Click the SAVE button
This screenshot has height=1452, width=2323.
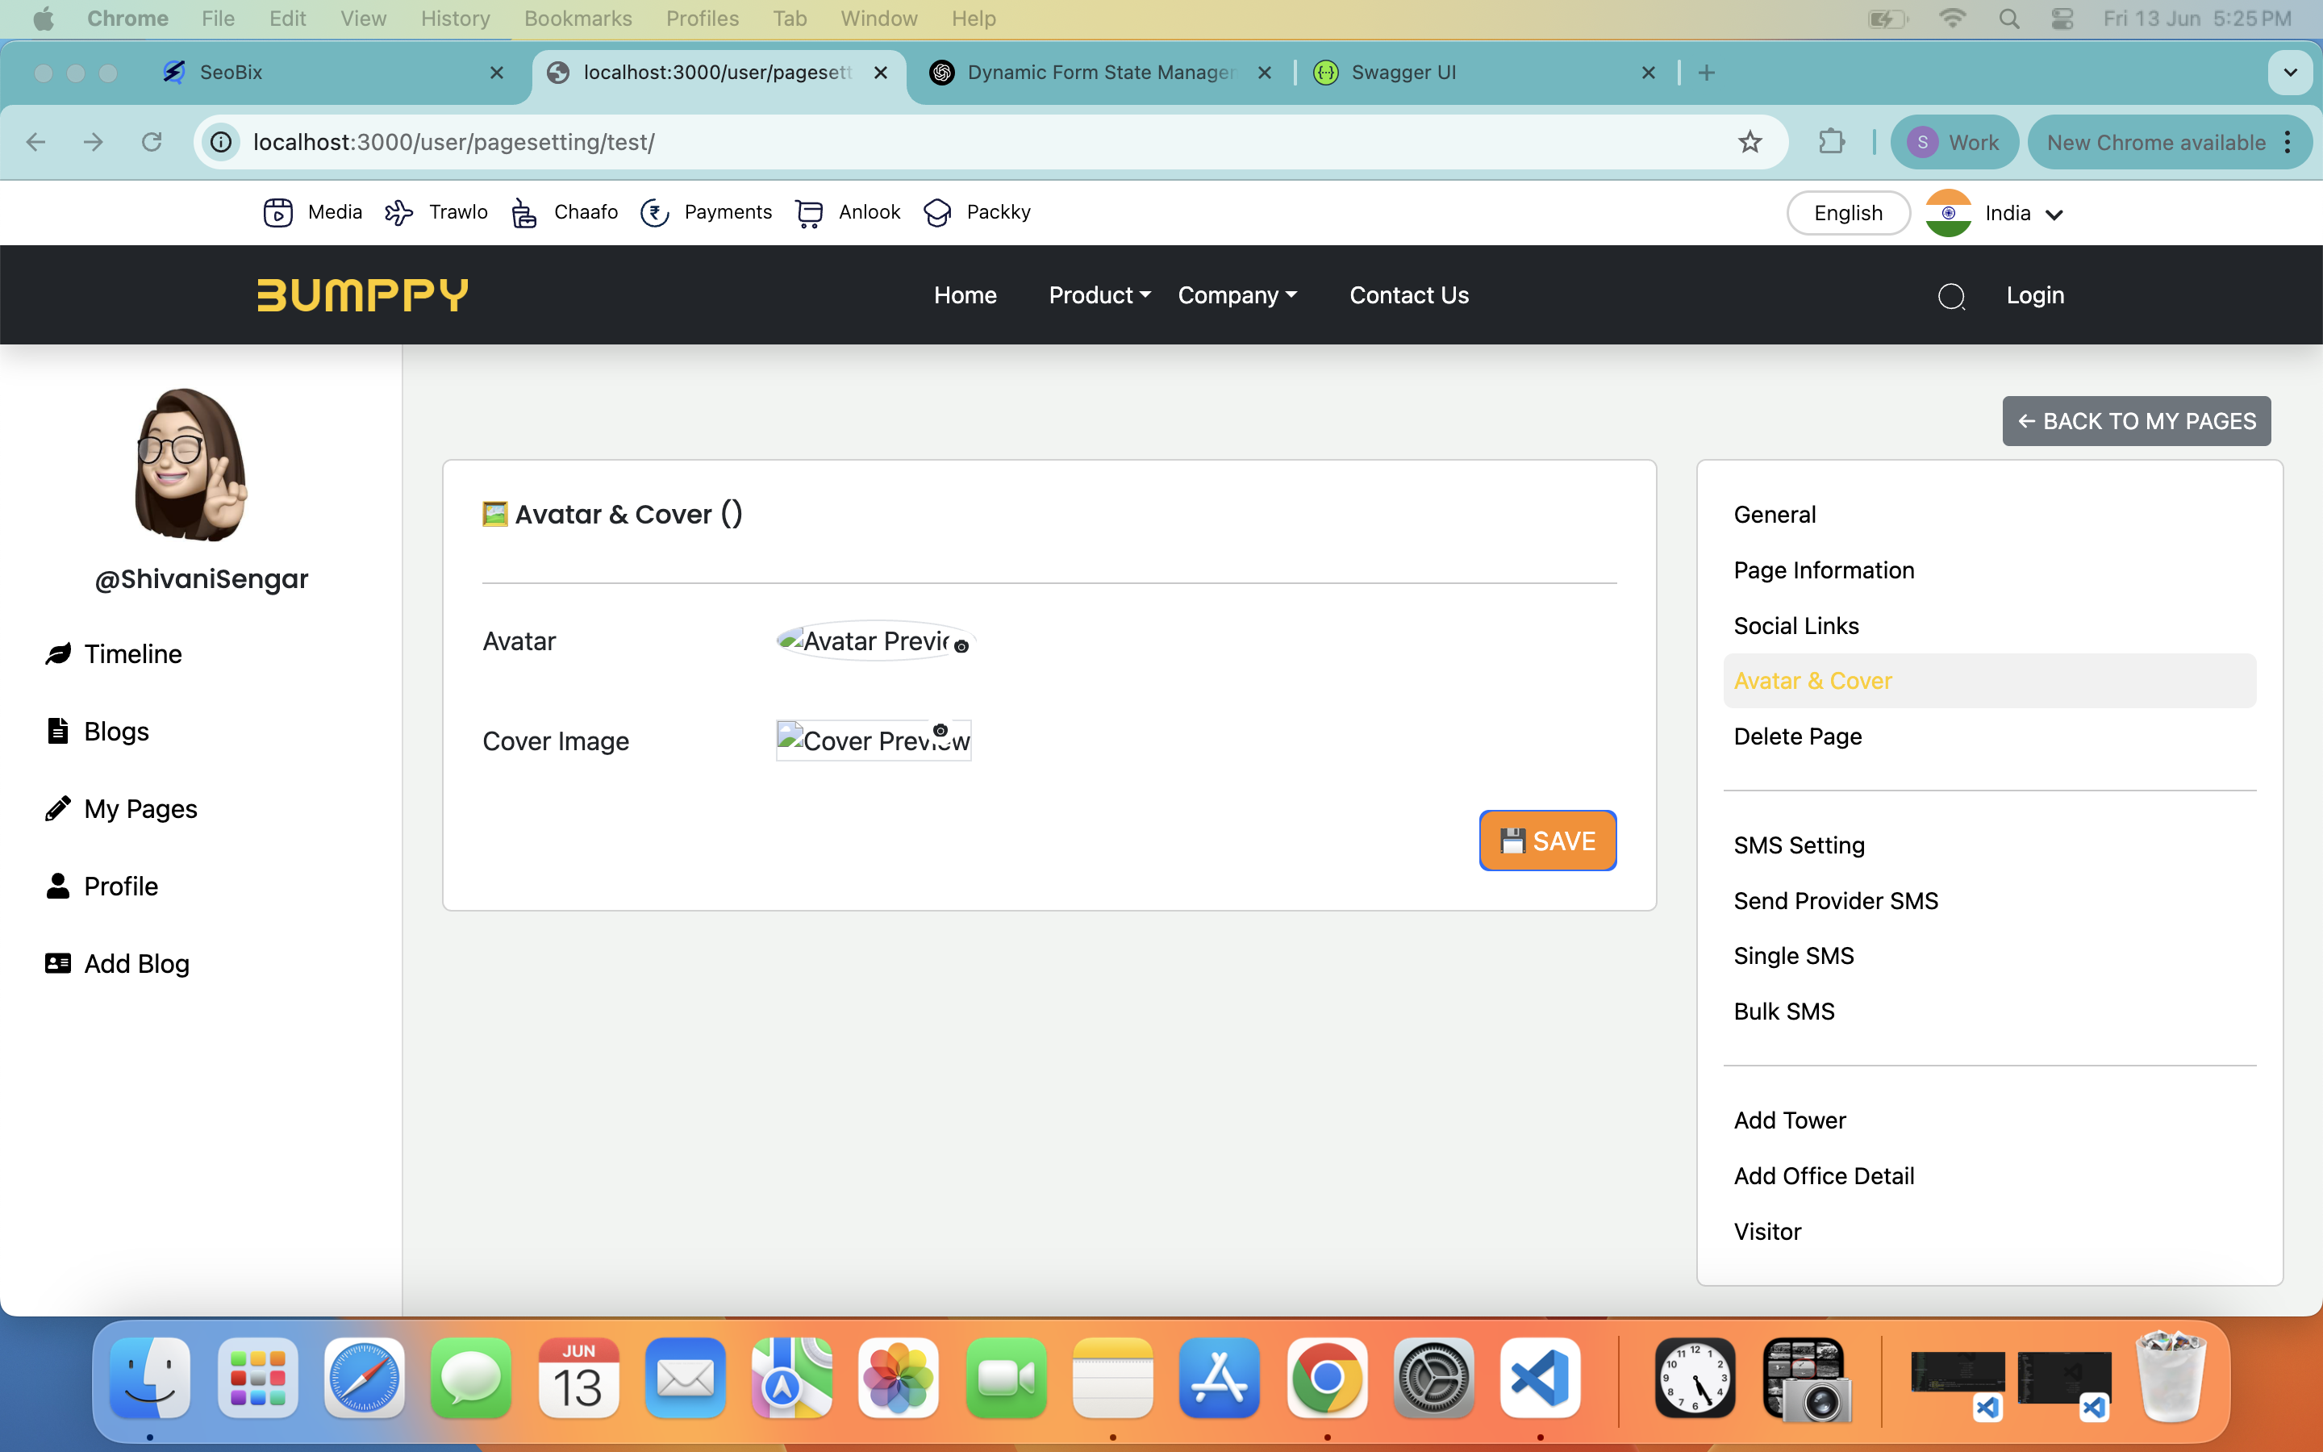1547,841
